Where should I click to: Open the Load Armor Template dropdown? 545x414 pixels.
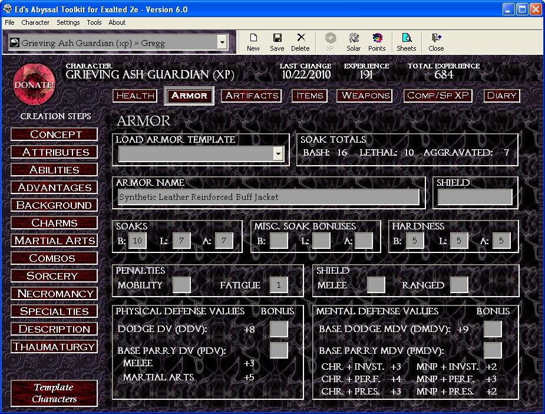tap(278, 153)
